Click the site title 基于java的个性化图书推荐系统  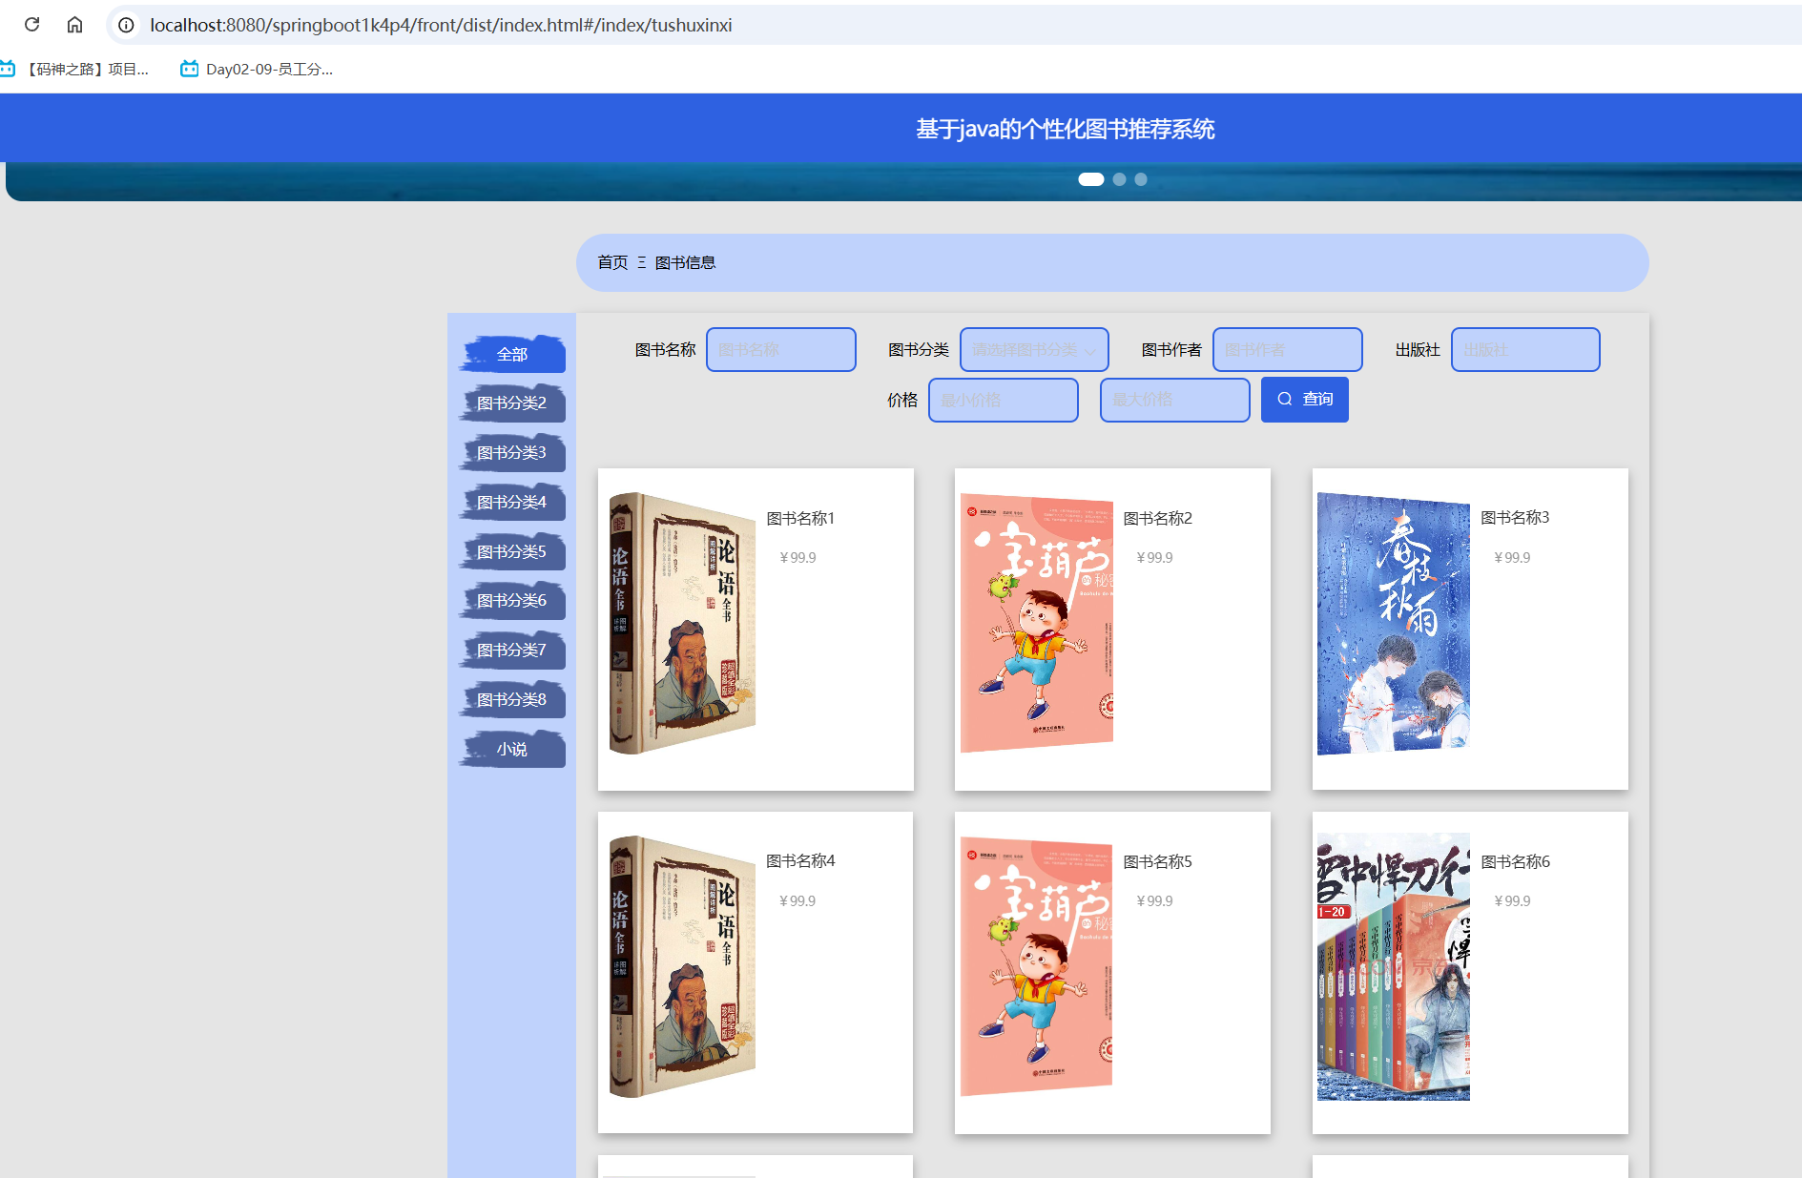(x=1065, y=129)
